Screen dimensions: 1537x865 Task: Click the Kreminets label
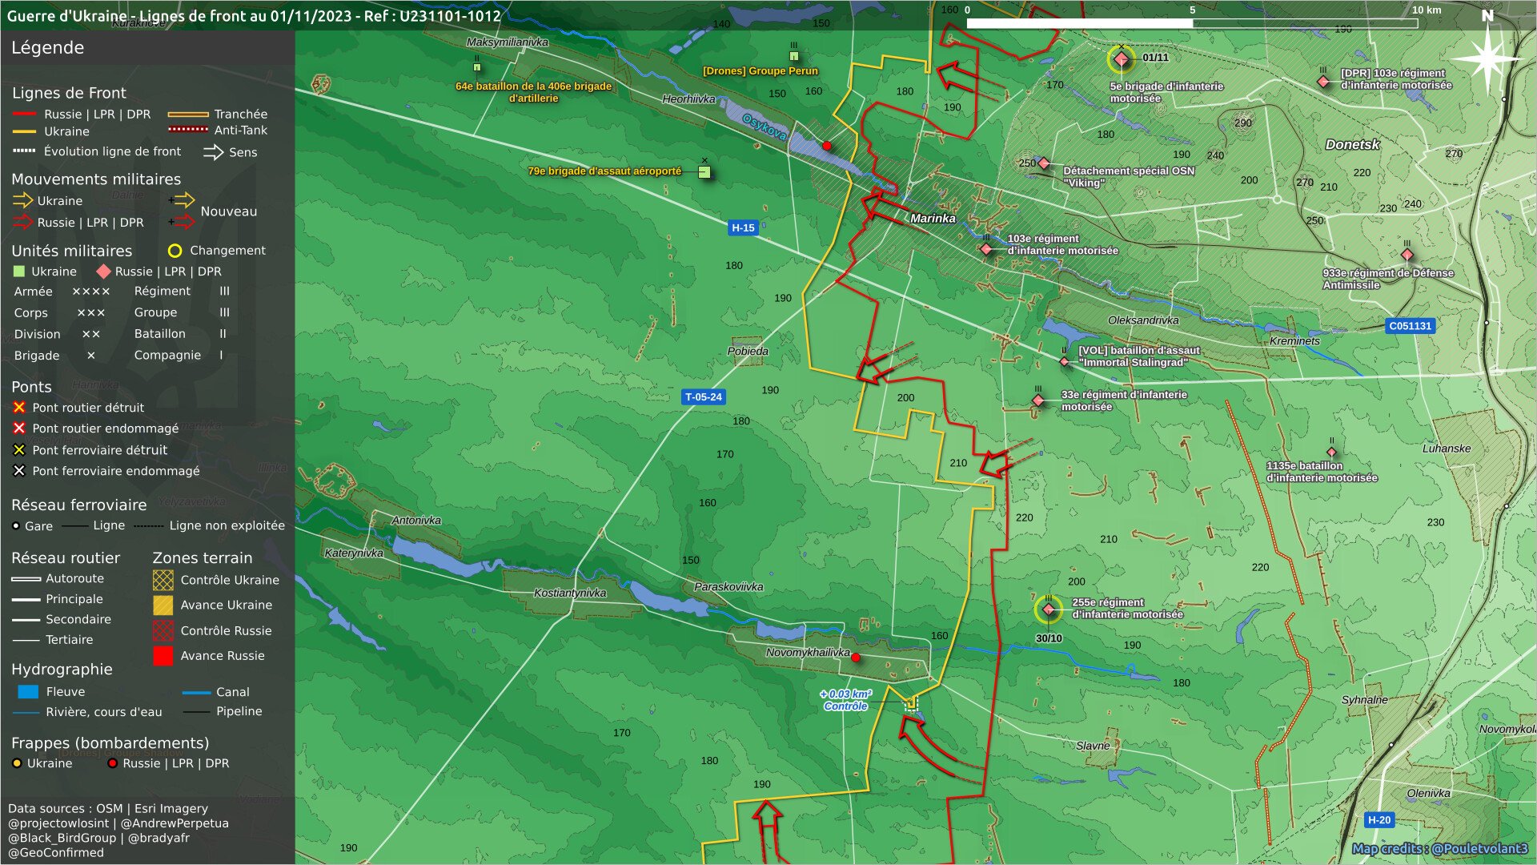click(x=1294, y=340)
